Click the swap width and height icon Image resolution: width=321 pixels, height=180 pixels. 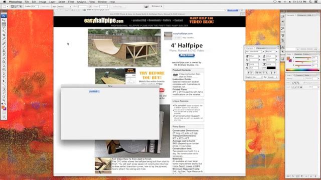coord(90,6)
